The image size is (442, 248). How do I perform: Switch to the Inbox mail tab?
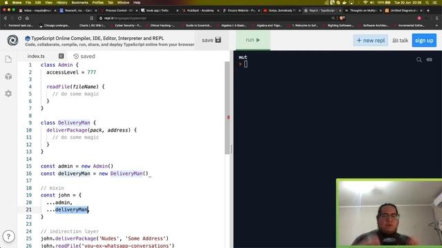click(37, 10)
